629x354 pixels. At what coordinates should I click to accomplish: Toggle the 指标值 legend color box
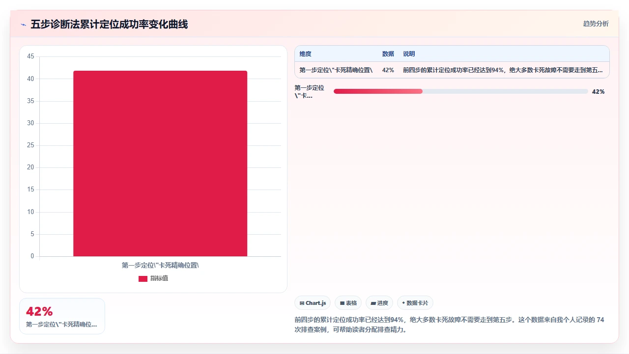coord(143,278)
